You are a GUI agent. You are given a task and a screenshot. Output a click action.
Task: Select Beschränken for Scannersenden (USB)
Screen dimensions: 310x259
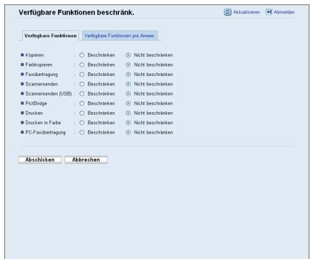tap(82, 94)
